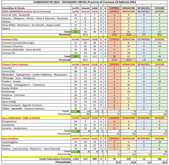
Task: Click the 'Cremona Cittanova' row name
Action: pyautogui.click(x=12, y=46)
